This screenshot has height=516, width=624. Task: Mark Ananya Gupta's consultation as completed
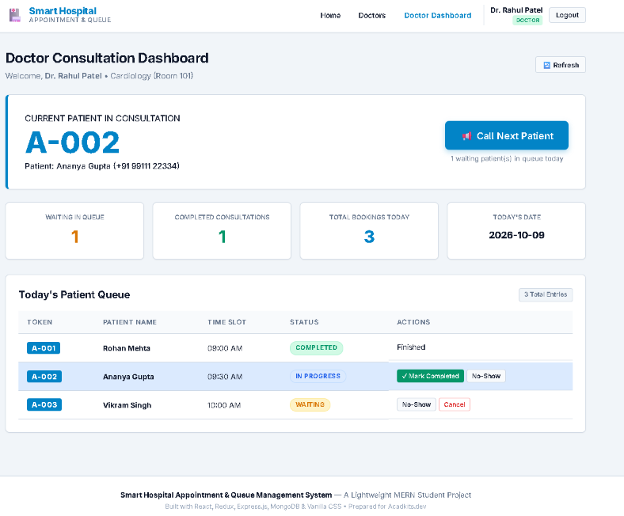click(430, 376)
